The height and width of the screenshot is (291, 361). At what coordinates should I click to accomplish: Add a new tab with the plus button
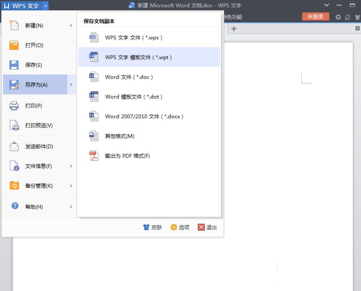(x=234, y=29)
